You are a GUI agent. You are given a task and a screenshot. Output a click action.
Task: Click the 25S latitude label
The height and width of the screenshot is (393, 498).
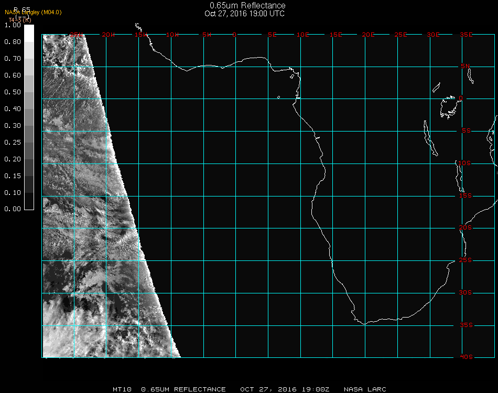(x=465, y=260)
